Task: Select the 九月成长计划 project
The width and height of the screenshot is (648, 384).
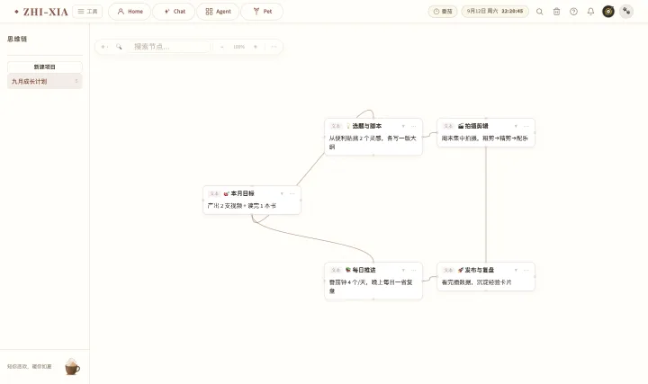Action: click(45, 81)
